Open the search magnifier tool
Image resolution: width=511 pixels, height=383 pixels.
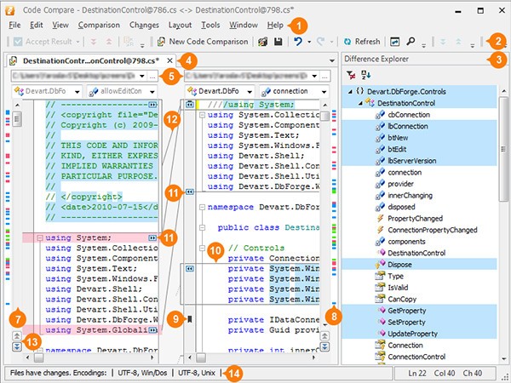tap(411, 41)
